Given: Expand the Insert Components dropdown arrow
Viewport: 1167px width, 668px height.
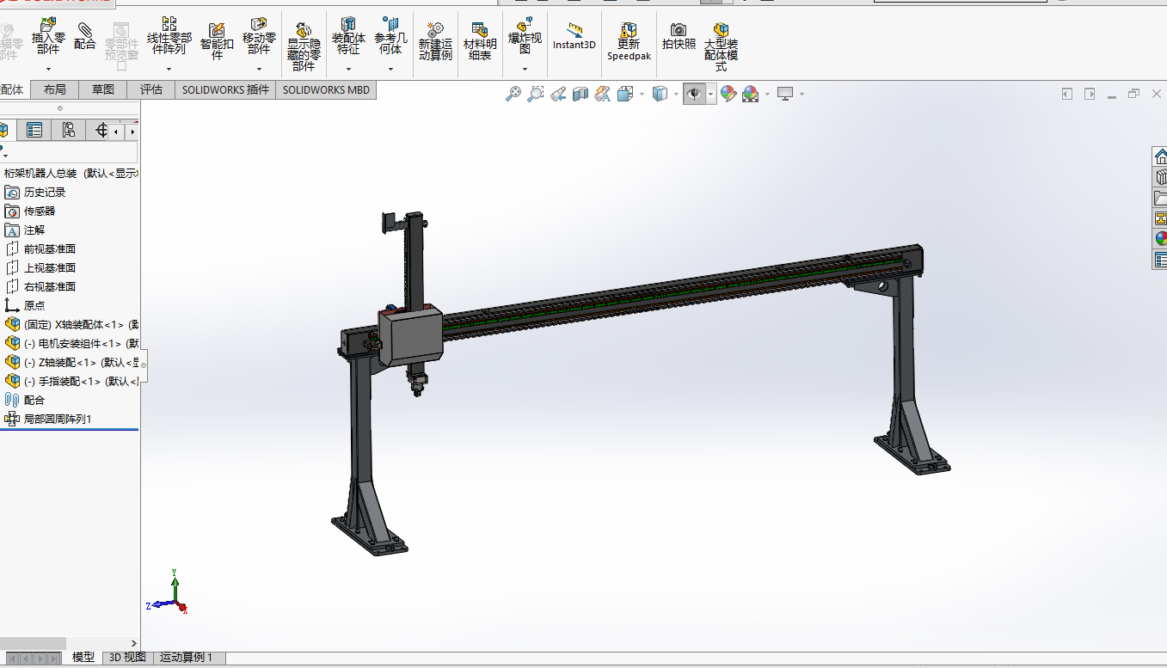Looking at the screenshot, I should coord(48,69).
